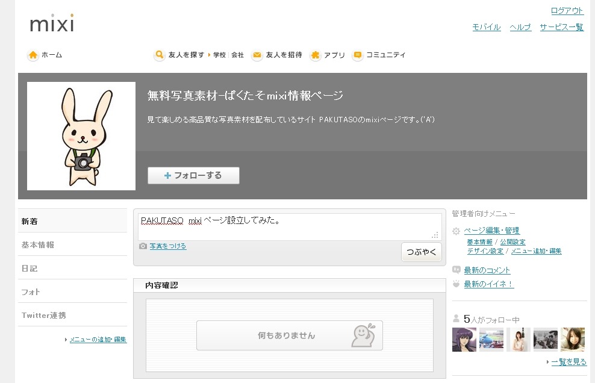The height and width of the screenshot is (383, 595).
Task: Select the 日記 sidebar tab
Action: pos(72,268)
